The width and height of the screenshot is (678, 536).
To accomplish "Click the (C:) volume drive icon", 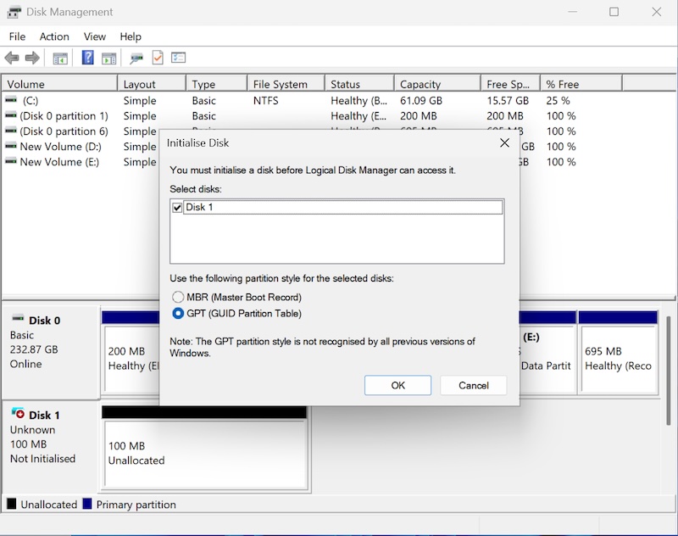I will click(8, 100).
